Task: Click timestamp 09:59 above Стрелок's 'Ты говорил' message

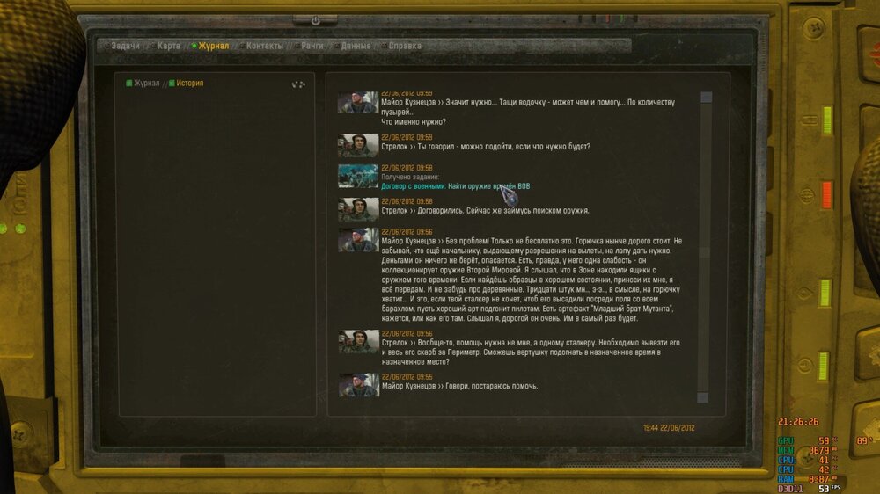Action: (x=407, y=137)
